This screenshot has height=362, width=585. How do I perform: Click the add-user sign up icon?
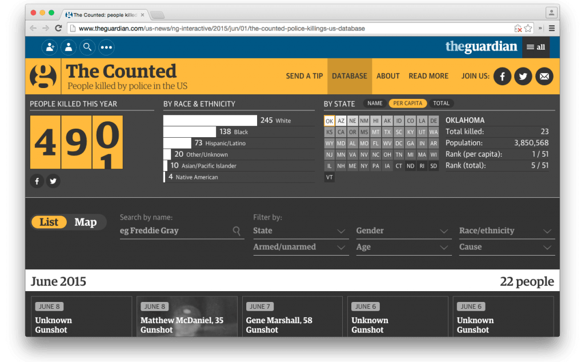(x=50, y=47)
